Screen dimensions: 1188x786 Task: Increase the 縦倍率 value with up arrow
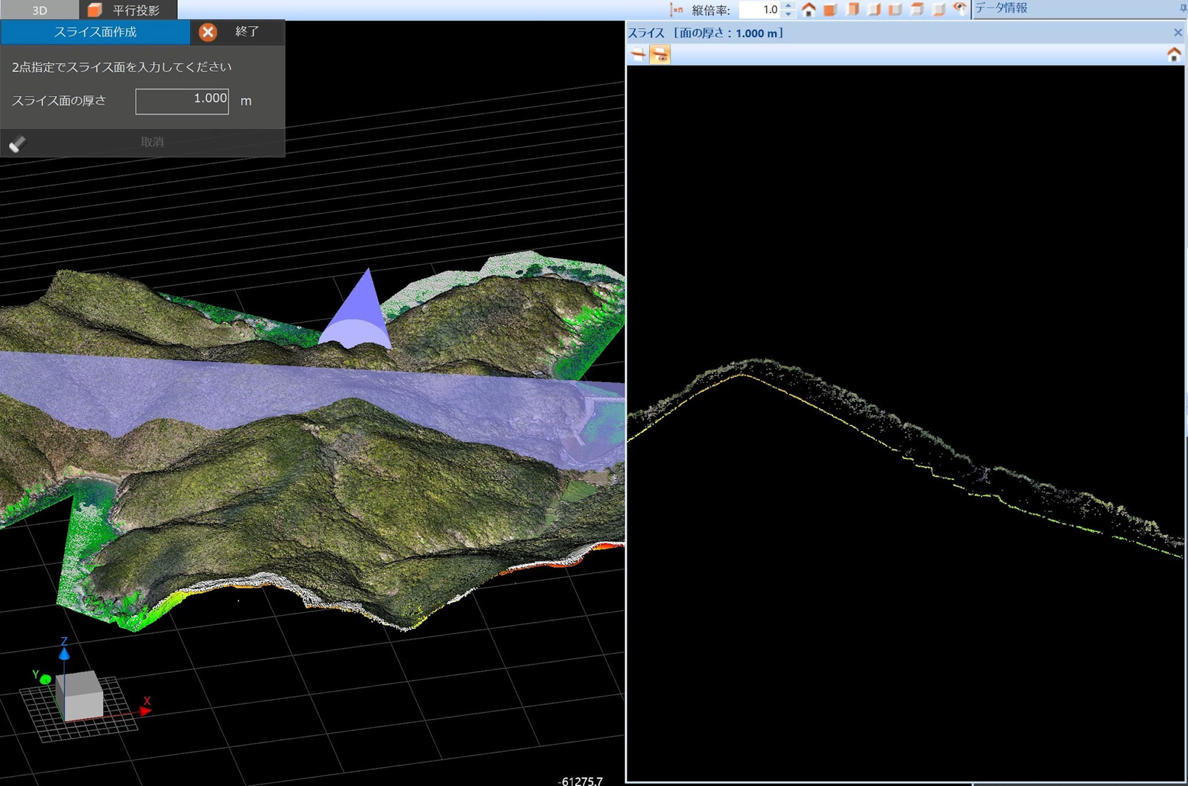[x=788, y=6]
